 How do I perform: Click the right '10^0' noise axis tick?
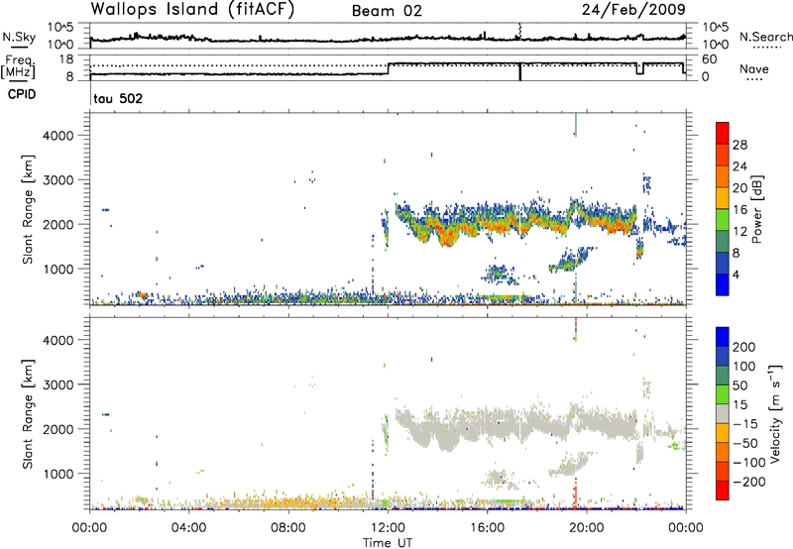(716, 45)
